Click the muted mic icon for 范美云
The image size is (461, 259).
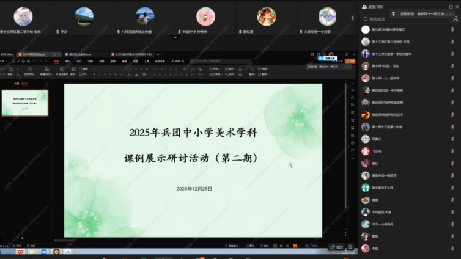[452, 139]
